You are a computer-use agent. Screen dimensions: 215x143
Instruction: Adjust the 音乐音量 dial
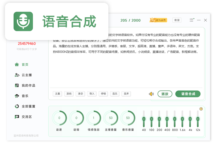click(x=128, y=118)
